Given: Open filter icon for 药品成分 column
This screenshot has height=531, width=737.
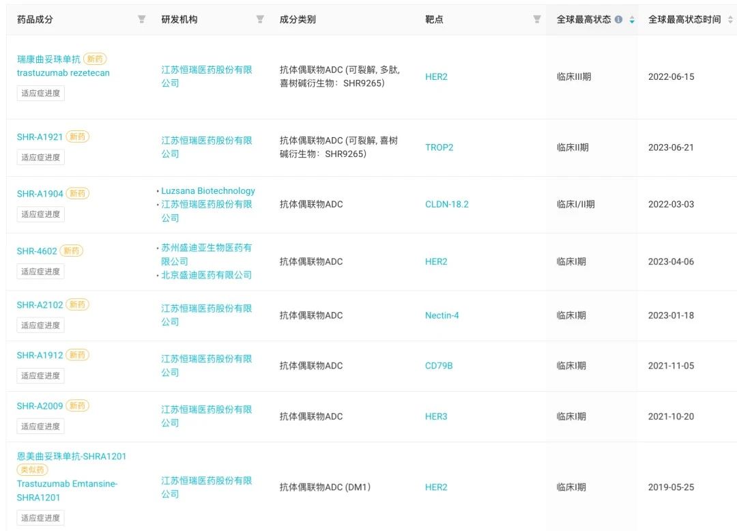Looking at the screenshot, I should click(x=141, y=19).
